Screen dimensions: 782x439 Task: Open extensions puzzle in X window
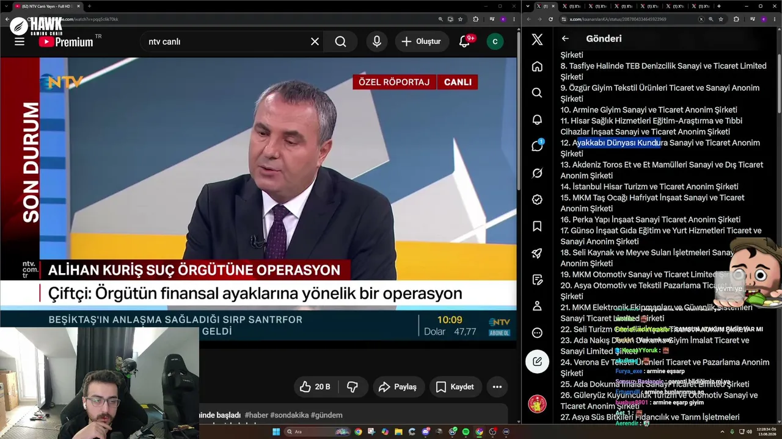[x=736, y=19]
